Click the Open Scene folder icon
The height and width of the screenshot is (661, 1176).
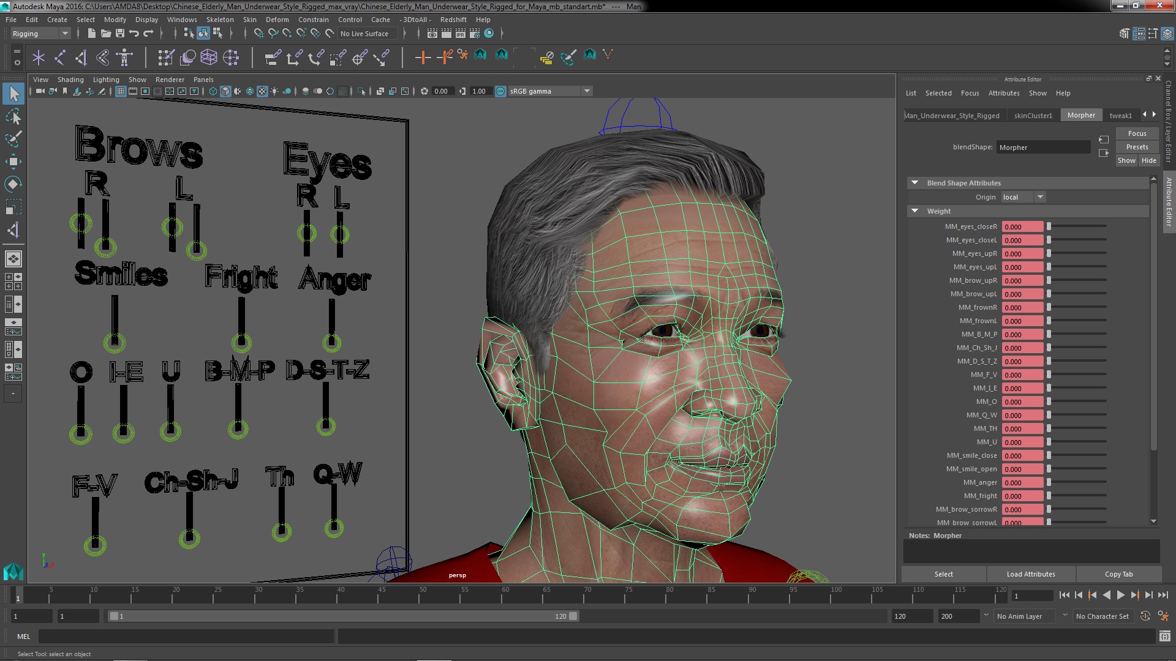(x=105, y=33)
